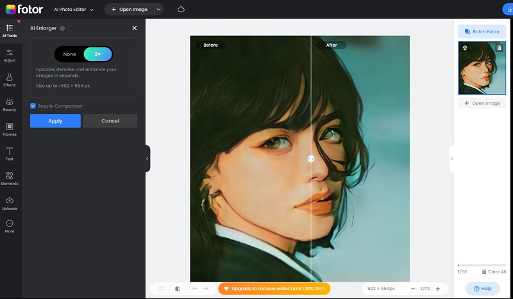Click the cloud storage icon
The width and height of the screenshot is (513, 299).
[x=181, y=9]
